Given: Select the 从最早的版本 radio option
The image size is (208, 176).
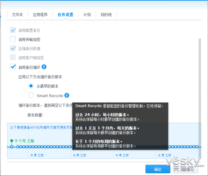Looking at the screenshot, I should [x=31, y=86].
